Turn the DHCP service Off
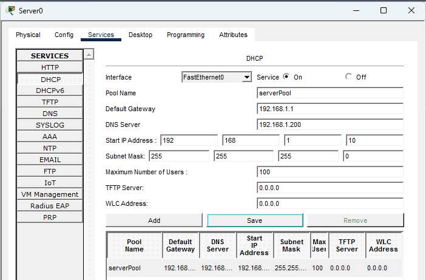 348,77
